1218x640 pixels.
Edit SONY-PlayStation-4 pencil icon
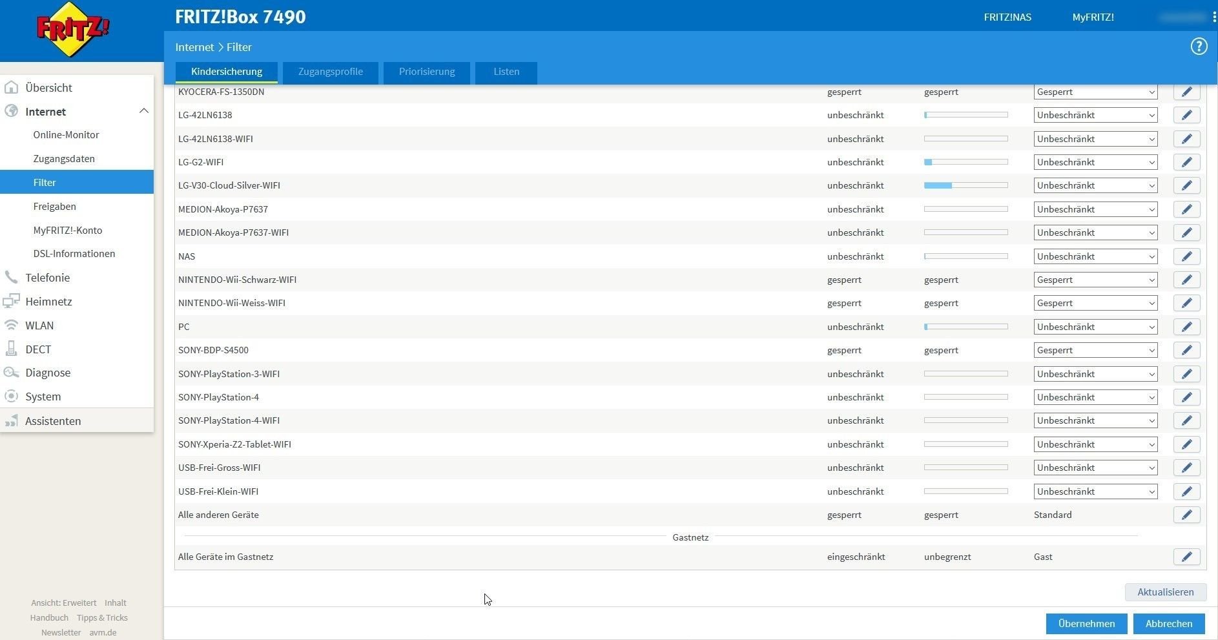tap(1186, 397)
